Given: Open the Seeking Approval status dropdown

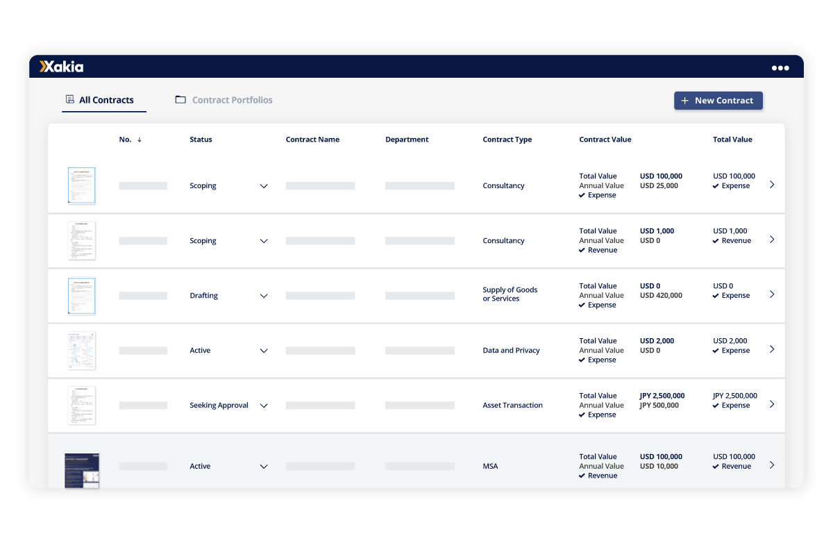Looking at the screenshot, I should [264, 406].
